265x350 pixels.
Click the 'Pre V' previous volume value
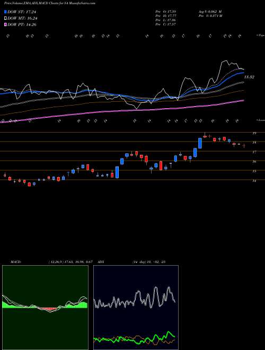(210, 16)
